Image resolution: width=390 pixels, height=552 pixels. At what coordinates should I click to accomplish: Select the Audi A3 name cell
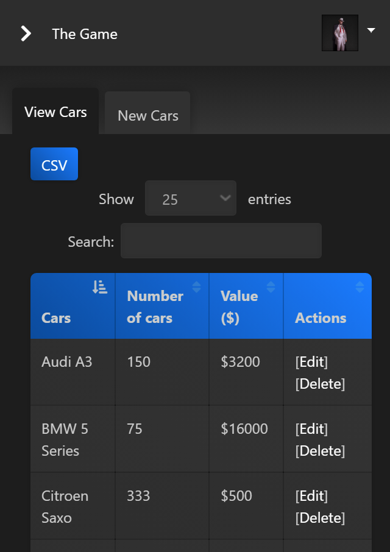point(67,362)
